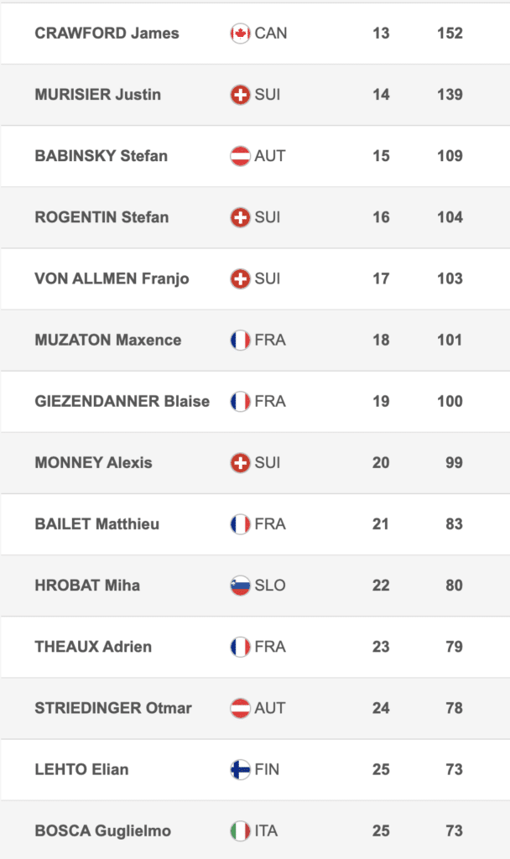Click the French flag next to MUZATON Maxence
Image resolution: width=510 pixels, height=859 pixels.
[x=240, y=340]
